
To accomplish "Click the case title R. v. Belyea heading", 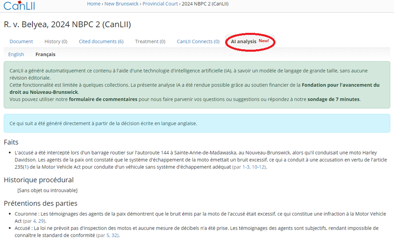I will point(67,24).
